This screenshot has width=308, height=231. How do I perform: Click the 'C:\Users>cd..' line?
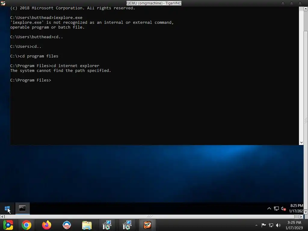click(26, 46)
